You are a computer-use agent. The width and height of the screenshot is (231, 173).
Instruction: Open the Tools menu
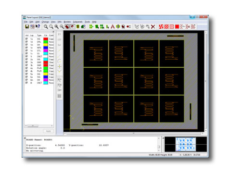[x=87, y=22]
